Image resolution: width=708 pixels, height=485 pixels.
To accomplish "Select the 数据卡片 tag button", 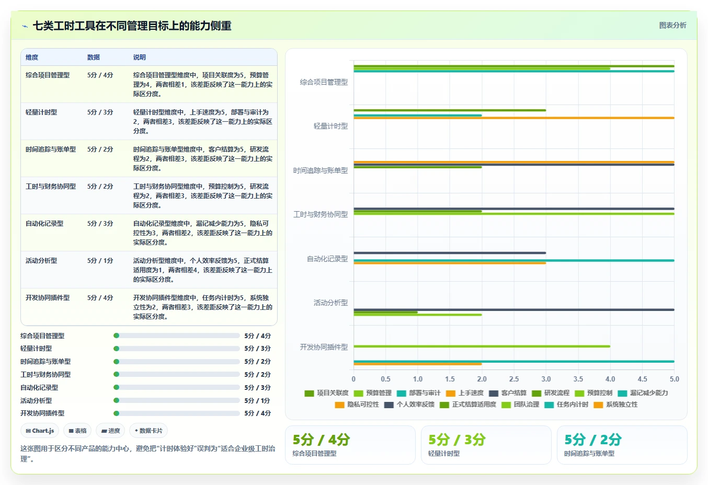I will click(x=149, y=431).
